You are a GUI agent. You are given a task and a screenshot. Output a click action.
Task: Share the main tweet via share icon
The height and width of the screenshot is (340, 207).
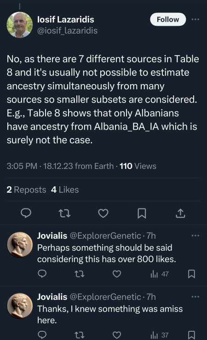coord(180,213)
